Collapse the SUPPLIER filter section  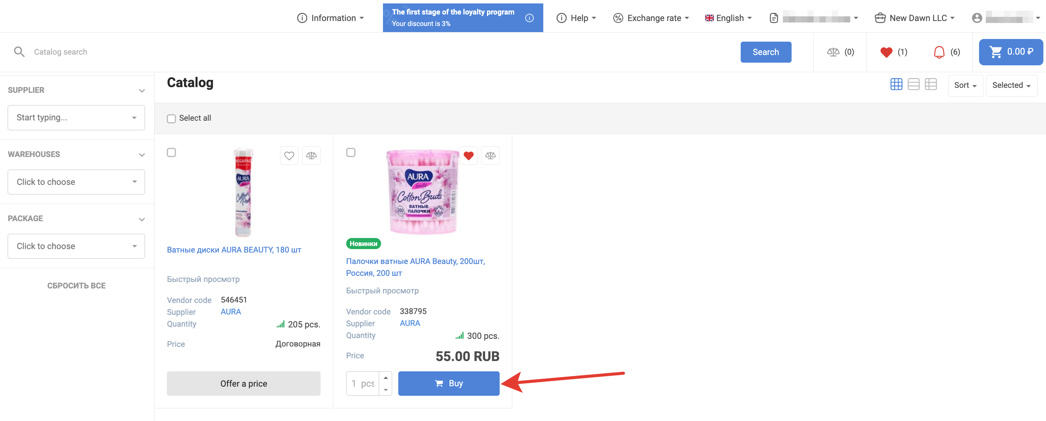142,91
